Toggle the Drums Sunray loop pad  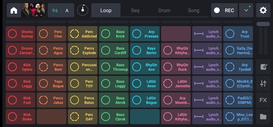pos(21,34)
